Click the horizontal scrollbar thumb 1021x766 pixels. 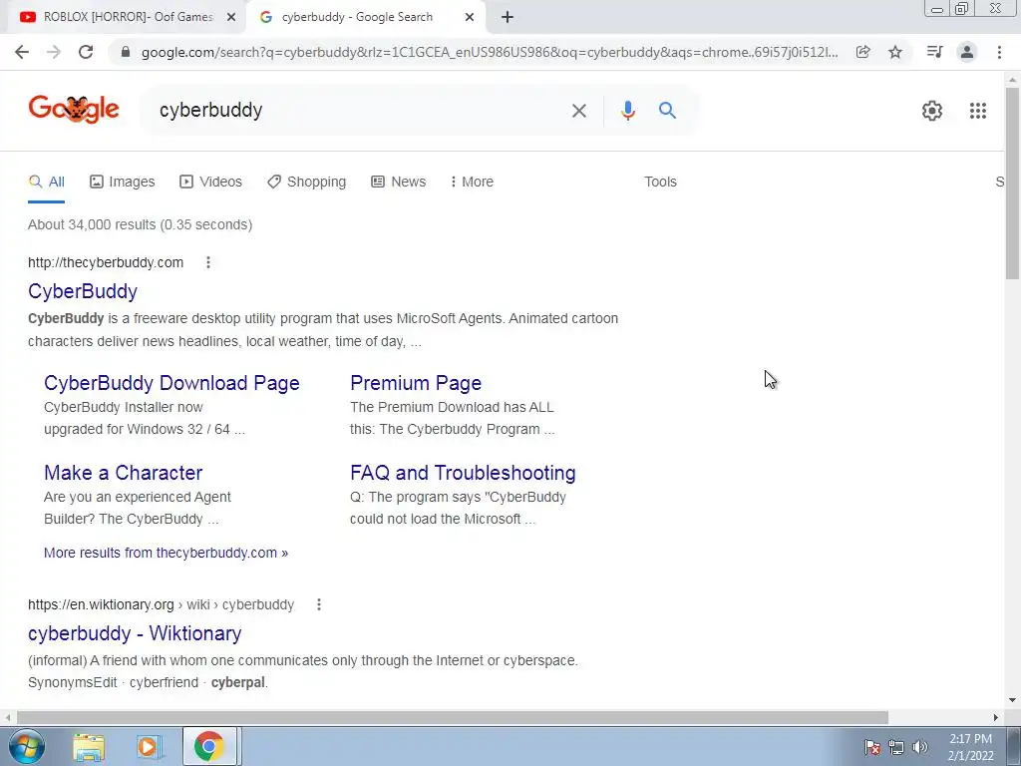[x=453, y=717]
